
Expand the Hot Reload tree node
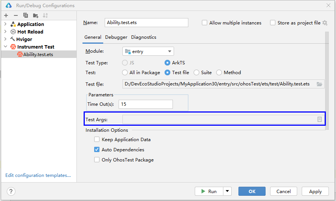point(5,32)
